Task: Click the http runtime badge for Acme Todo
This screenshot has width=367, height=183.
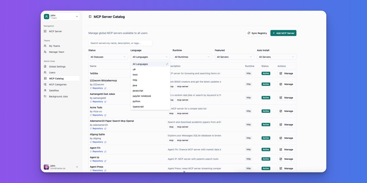Action: 249,111
